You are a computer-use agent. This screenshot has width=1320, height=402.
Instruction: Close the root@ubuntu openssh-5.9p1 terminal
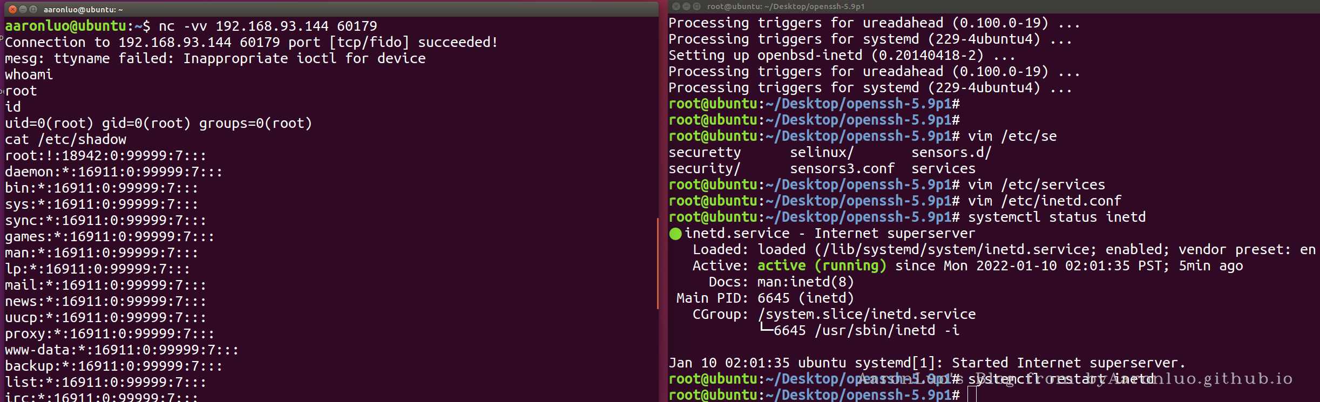(676, 6)
